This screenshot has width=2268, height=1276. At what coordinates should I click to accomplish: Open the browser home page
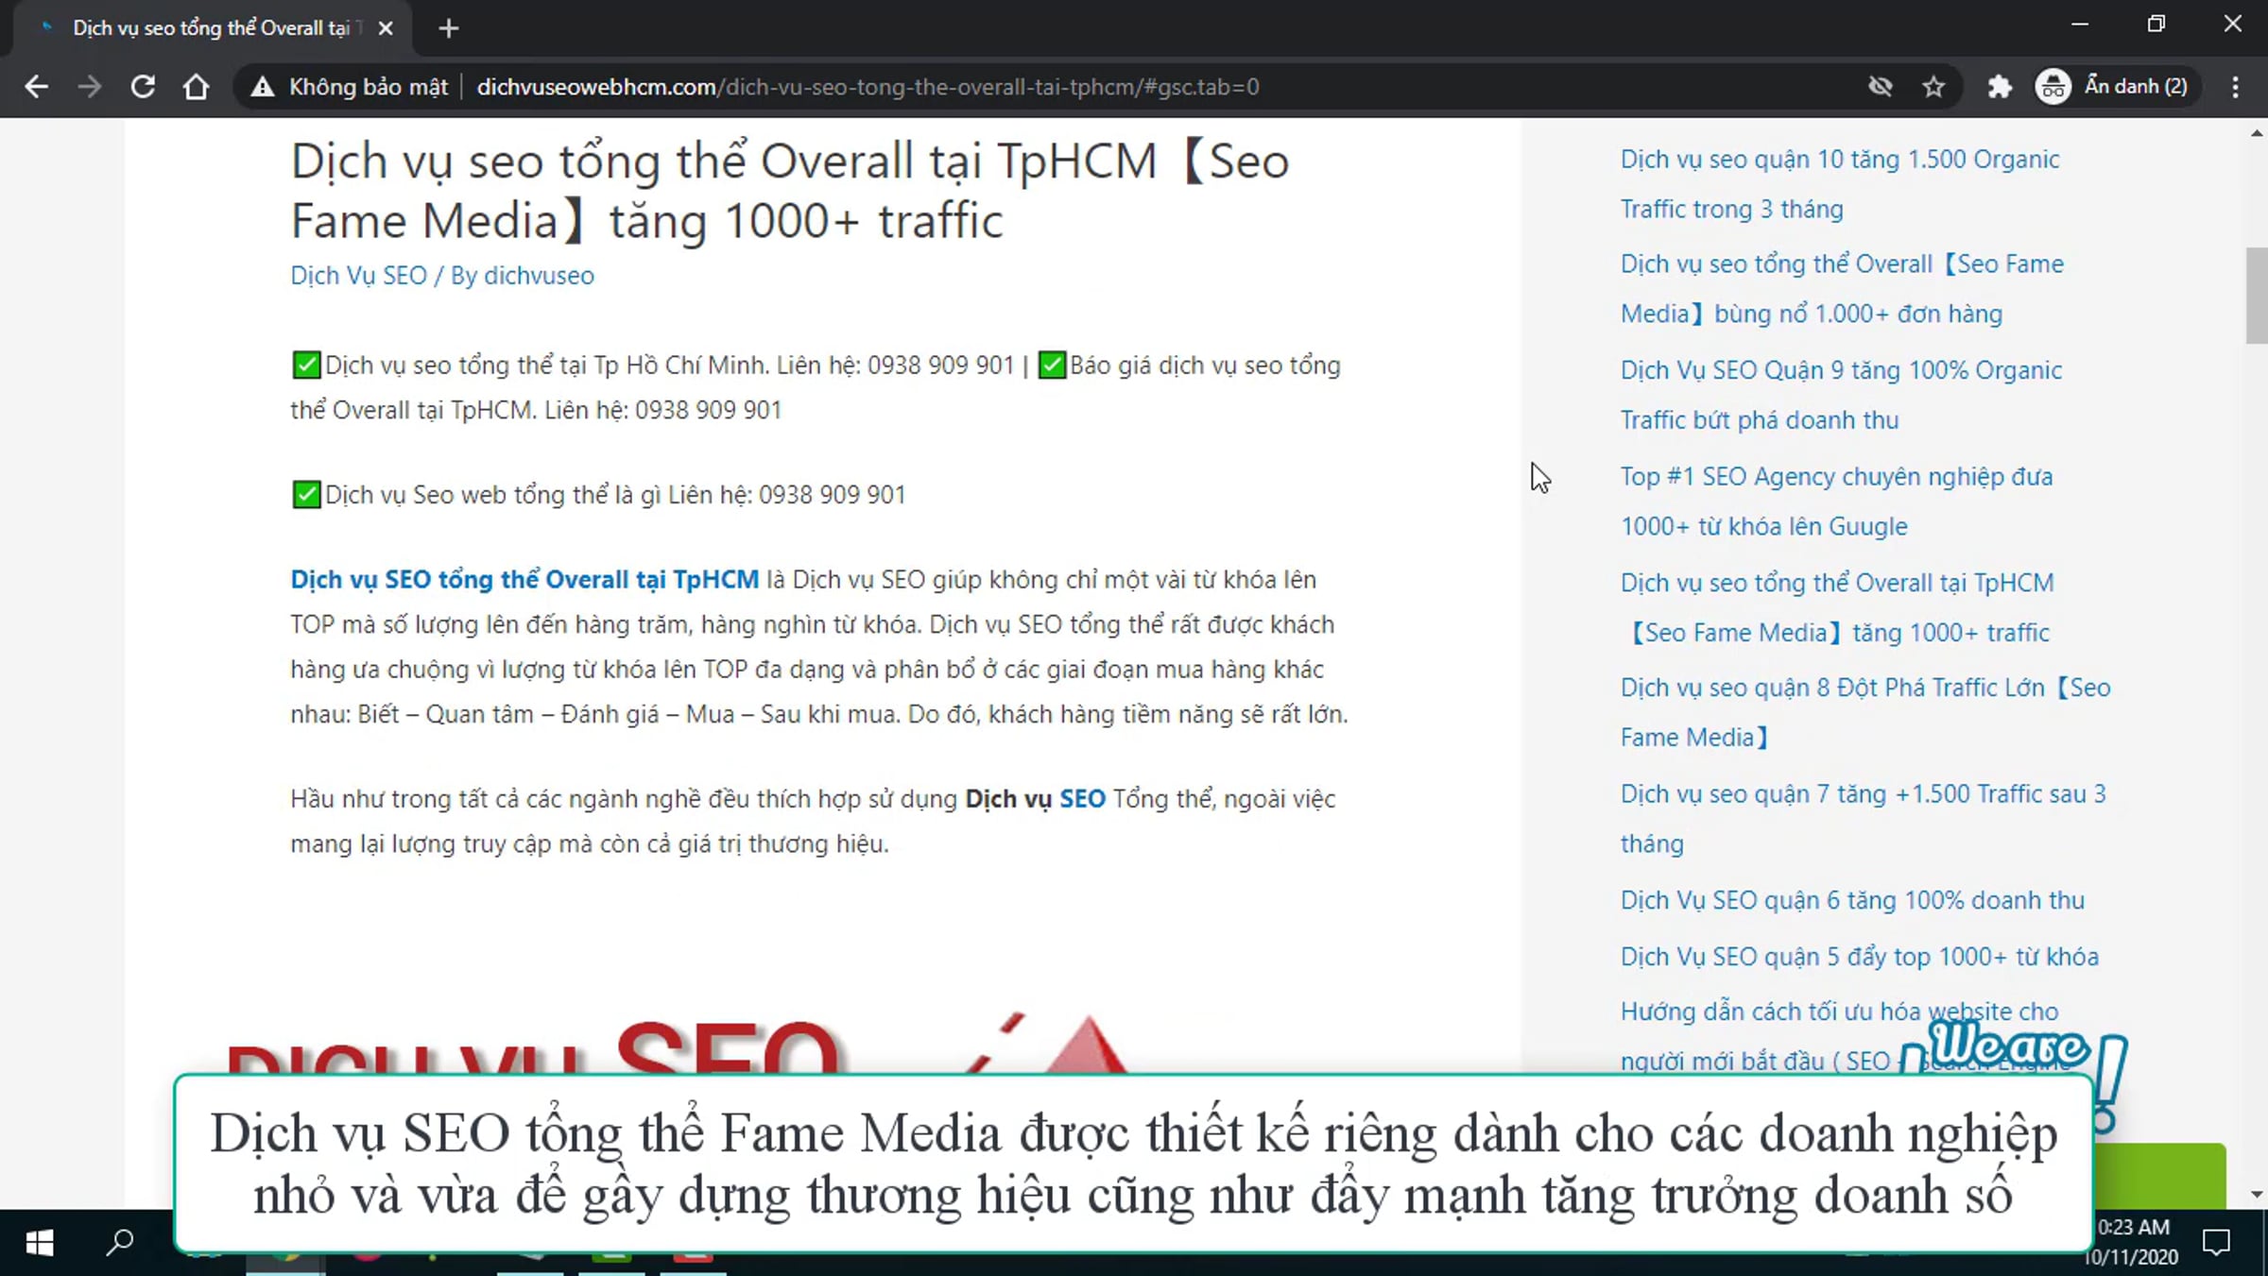click(x=196, y=87)
